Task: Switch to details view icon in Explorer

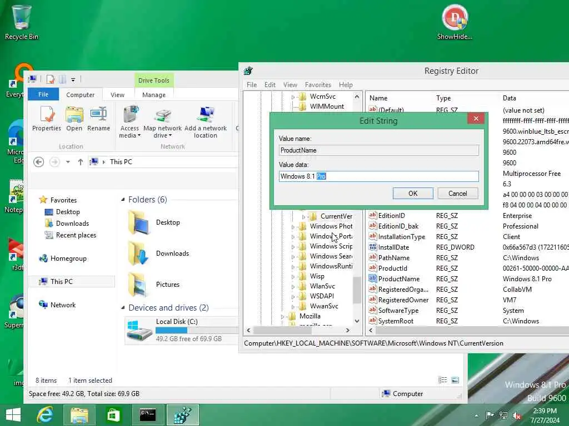Action: click(x=442, y=380)
